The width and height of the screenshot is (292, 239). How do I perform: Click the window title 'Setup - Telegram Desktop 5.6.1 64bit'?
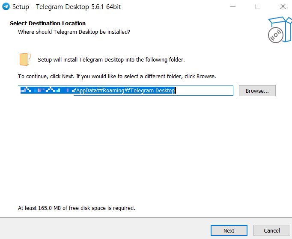click(66, 7)
